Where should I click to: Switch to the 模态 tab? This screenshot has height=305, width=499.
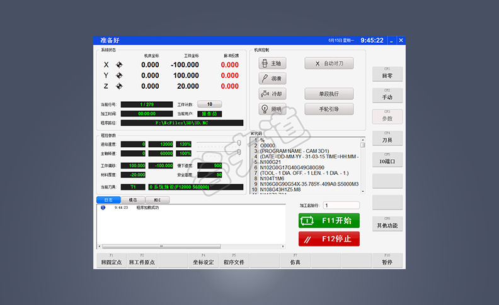click(x=133, y=199)
